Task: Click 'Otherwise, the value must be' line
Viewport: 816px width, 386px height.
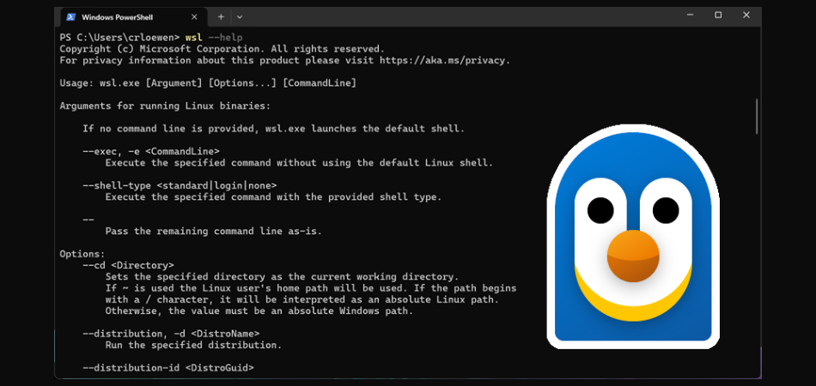Action: pyautogui.click(x=259, y=311)
